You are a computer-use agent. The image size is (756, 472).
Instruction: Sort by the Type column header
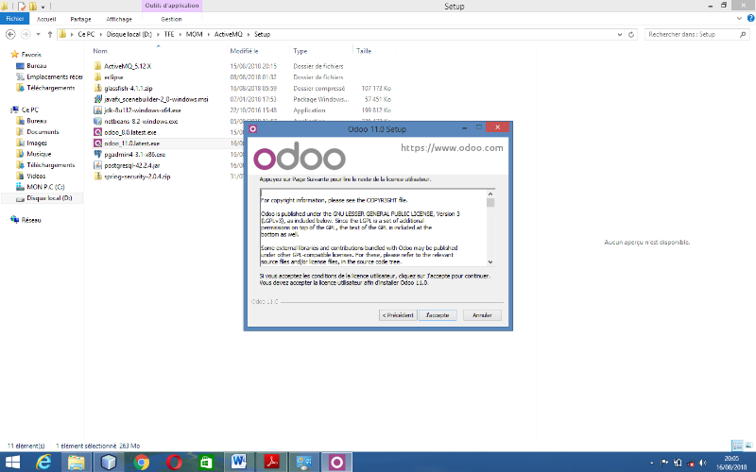pyautogui.click(x=300, y=51)
